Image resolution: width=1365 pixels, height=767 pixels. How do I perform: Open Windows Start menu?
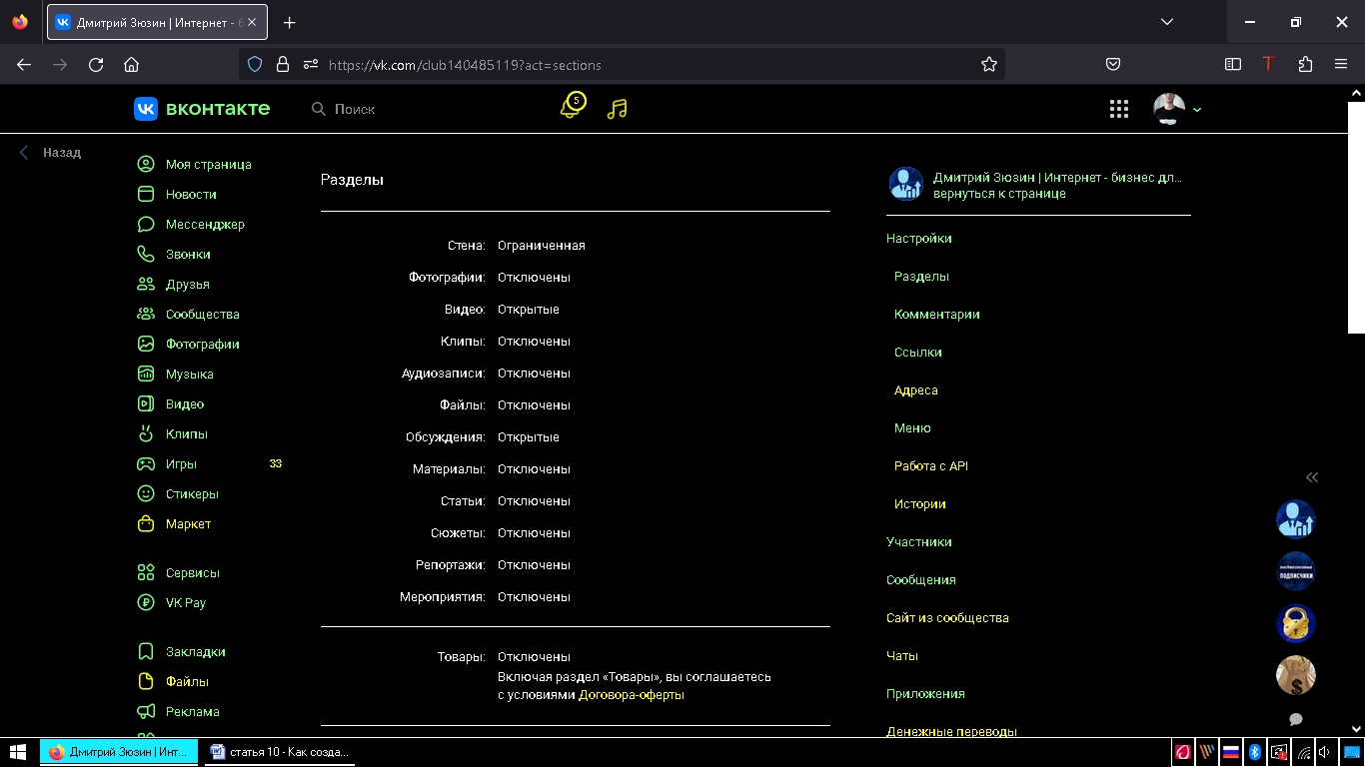point(19,752)
